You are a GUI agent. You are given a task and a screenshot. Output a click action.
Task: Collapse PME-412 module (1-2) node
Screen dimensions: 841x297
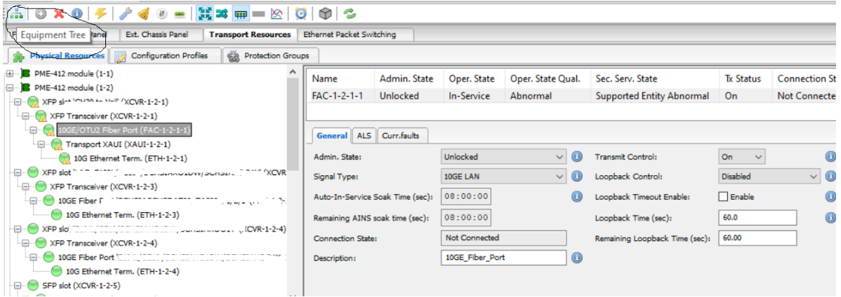click(x=9, y=88)
